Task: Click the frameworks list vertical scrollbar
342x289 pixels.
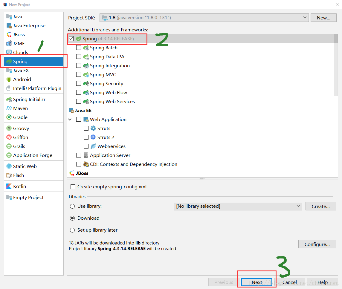Action: (x=336, y=65)
